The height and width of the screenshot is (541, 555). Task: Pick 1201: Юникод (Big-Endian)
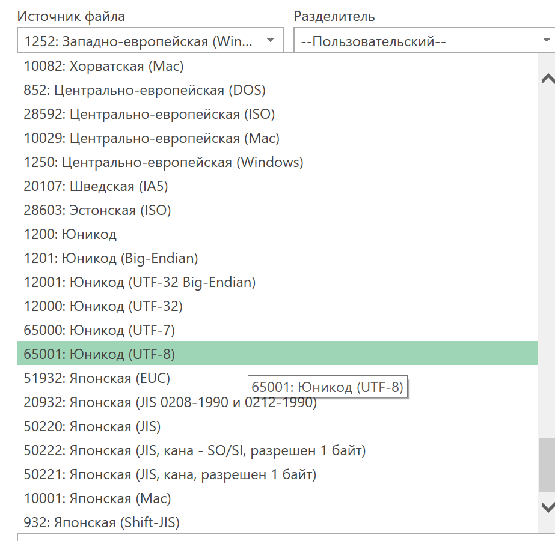point(111,258)
